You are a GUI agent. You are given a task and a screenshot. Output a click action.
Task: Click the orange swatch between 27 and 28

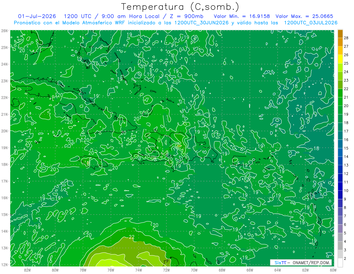340,42
